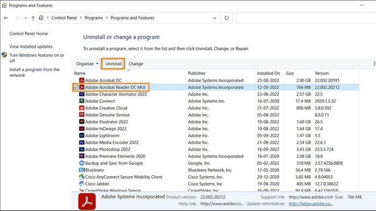Click the shield icon beside Turn Windows features
The height and width of the screenshot is (211, 376).
pos(4,55)
